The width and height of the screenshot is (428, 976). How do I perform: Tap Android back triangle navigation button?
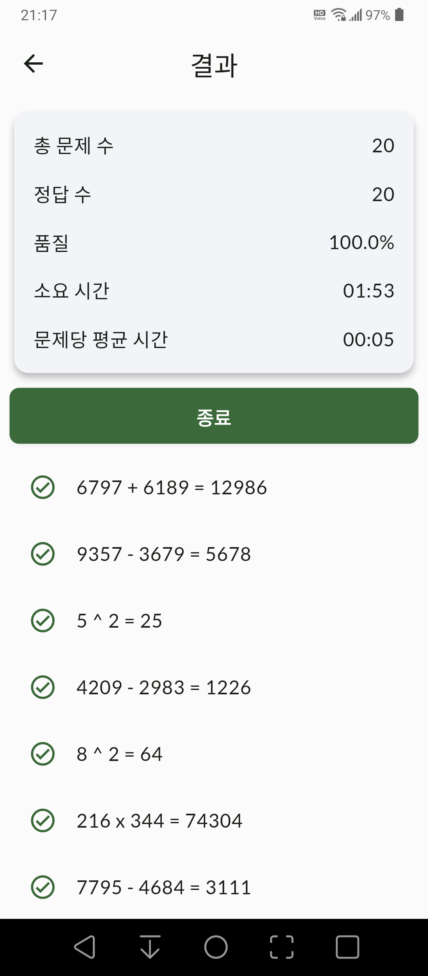[84, 947]
